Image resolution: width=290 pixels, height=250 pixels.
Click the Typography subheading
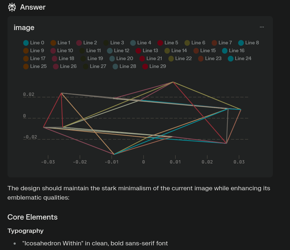25,231
